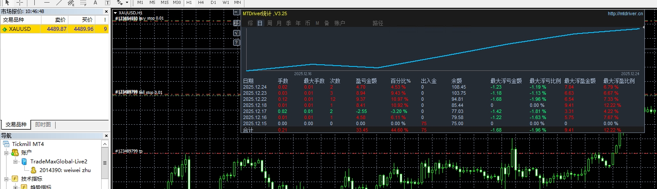
Task: Open the 日 daily statistics tab
Action: coord(260,23)
